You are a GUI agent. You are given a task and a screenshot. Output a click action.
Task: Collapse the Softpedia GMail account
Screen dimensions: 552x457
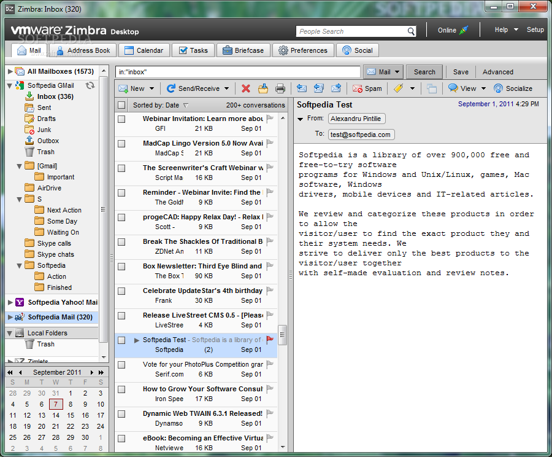[x=10, y=85]
